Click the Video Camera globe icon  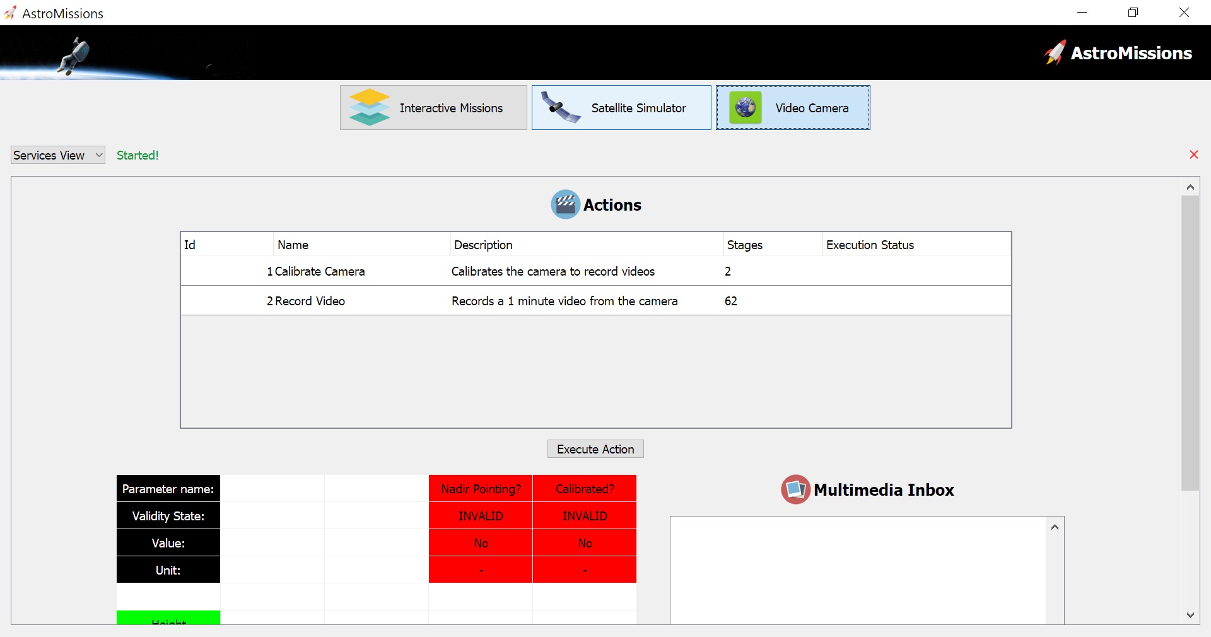[746, 108]
